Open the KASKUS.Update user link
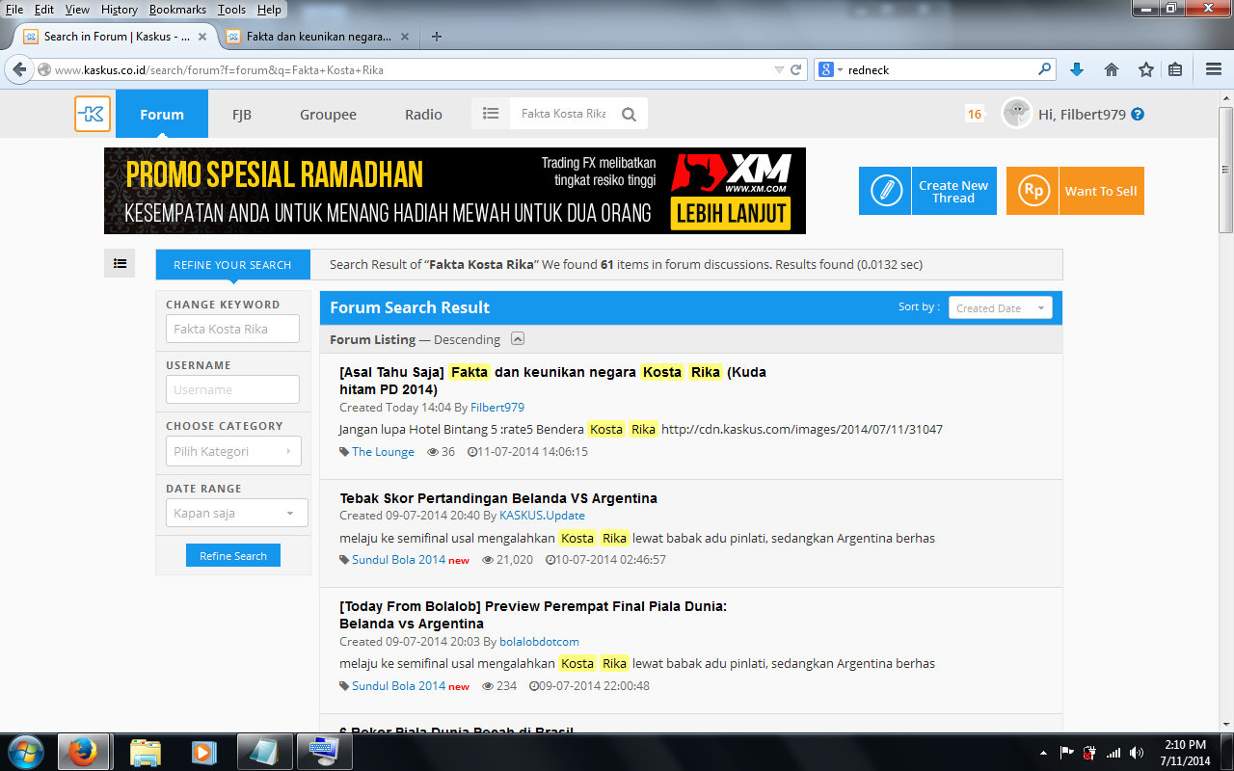Viewport: 1234px width, 771px height. point(542,516)
